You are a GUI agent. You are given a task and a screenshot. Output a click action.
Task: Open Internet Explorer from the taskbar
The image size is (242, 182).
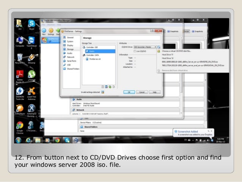tap(28, 140)
